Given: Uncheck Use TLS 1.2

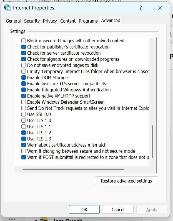Looking at the screenshot, I should (x=24, y=133).
